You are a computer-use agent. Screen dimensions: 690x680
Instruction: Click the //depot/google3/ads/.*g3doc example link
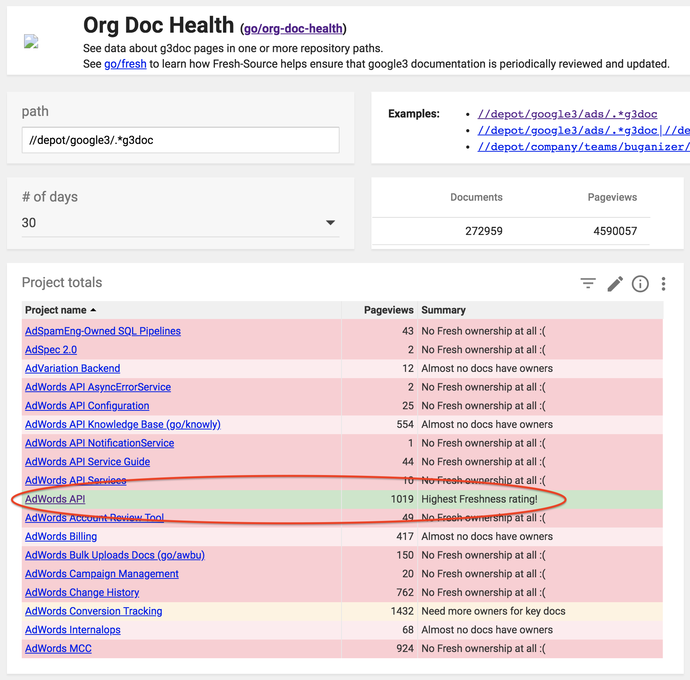[x=567, y=114]
